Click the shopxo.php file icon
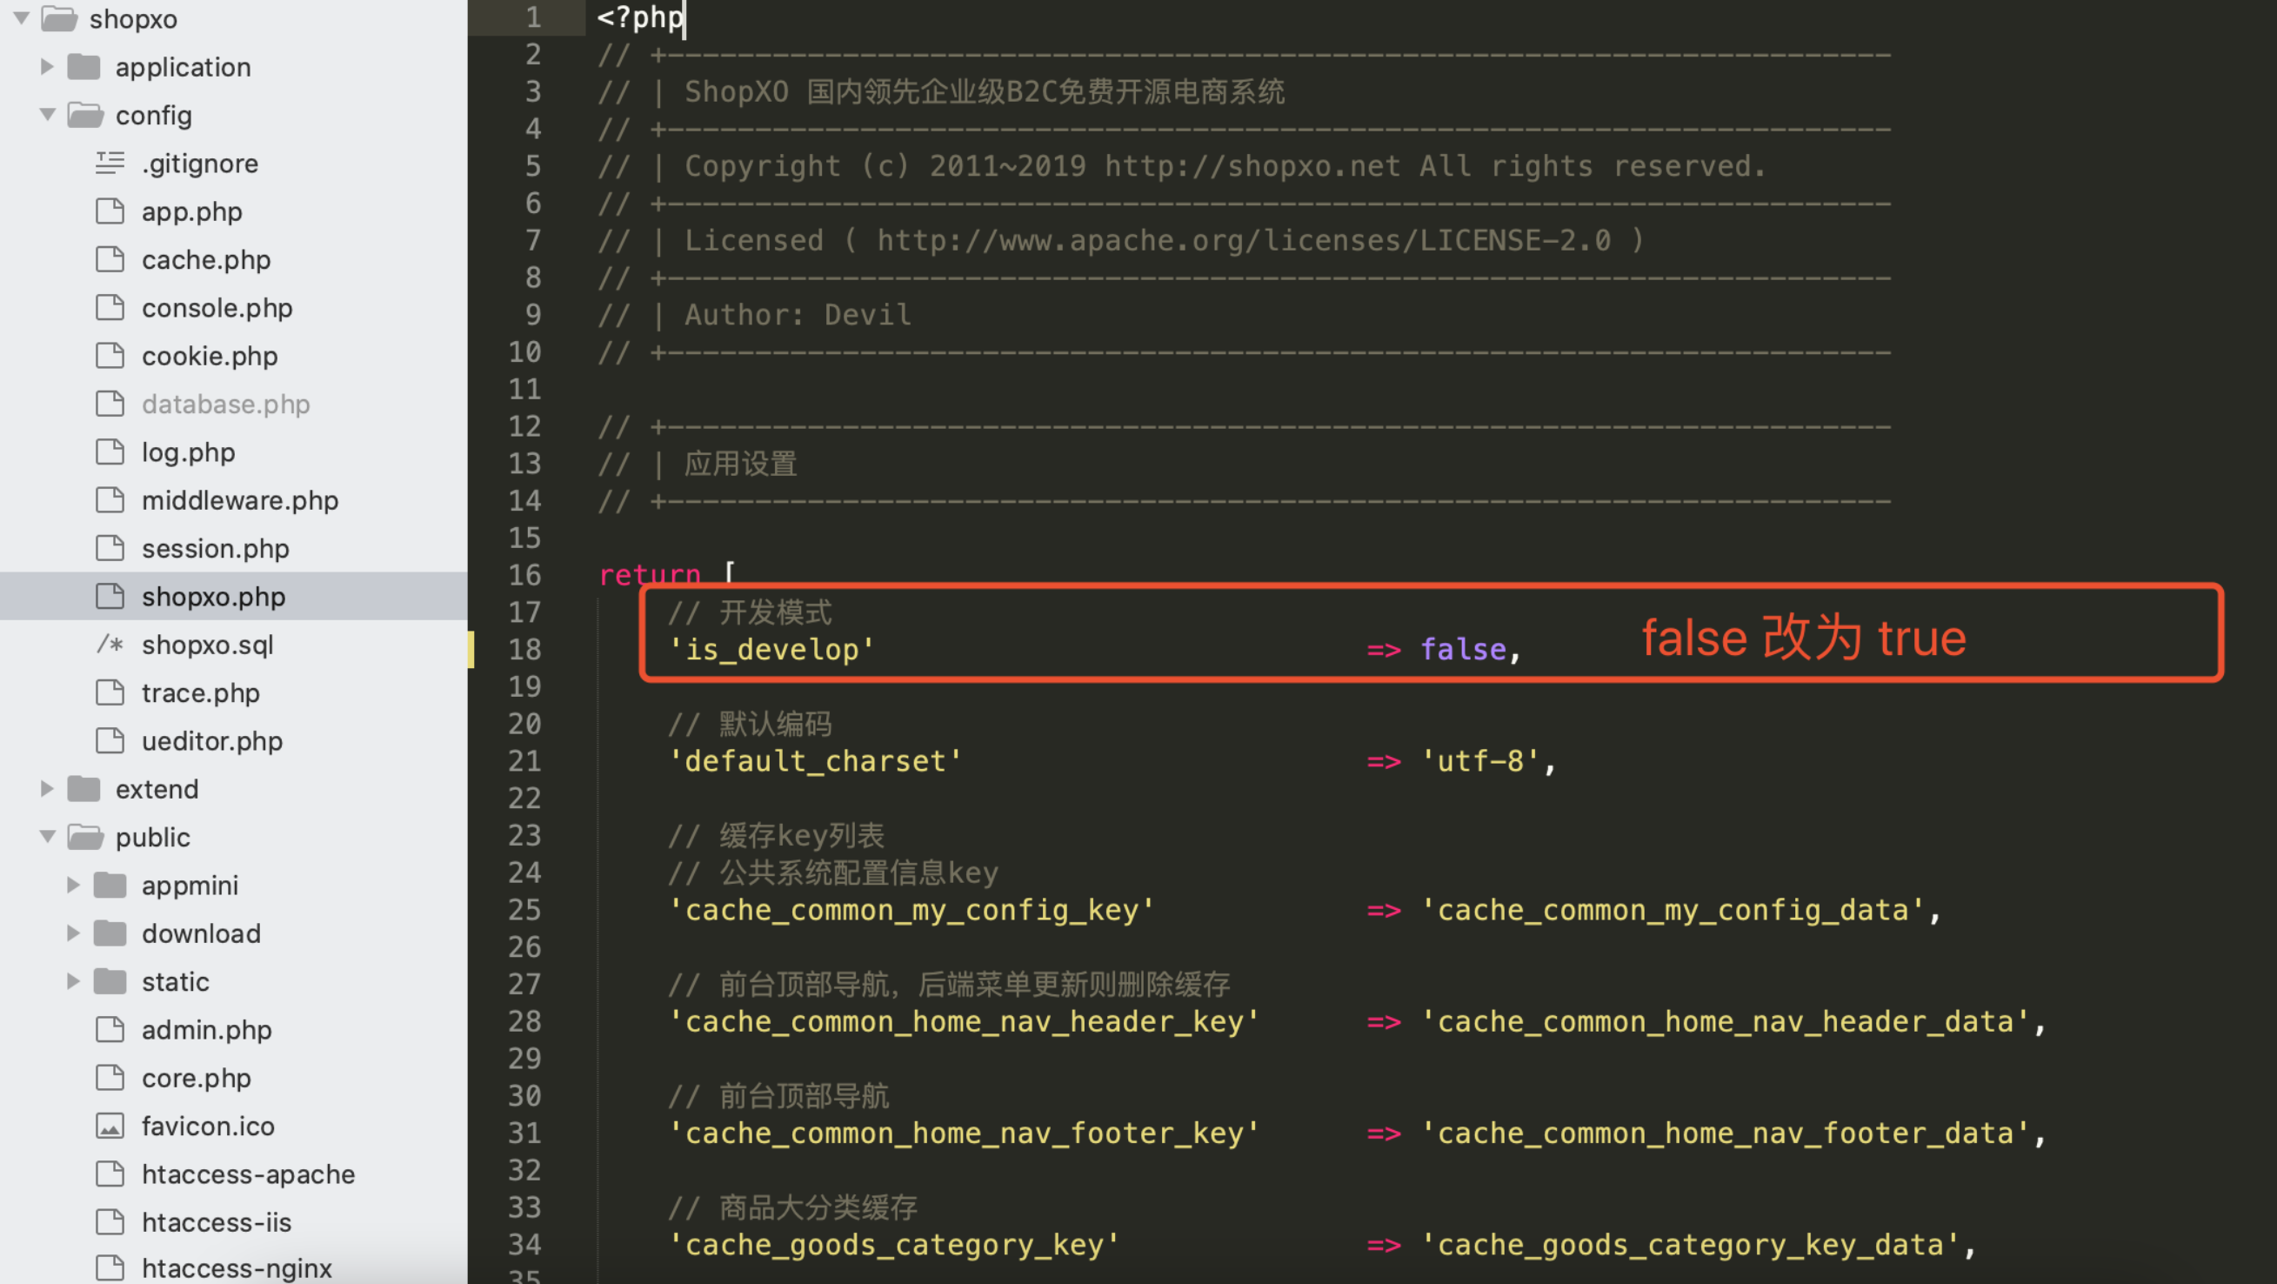Viewport: 2277px width, 1284px height. point(110,596)
